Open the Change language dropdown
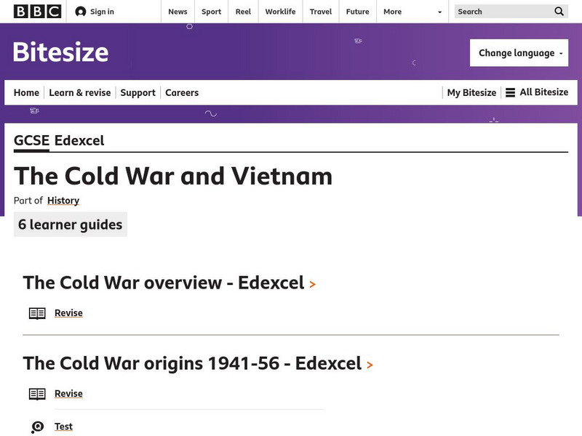This screenshot has height=436, width=582. click(x=519, y=52)
